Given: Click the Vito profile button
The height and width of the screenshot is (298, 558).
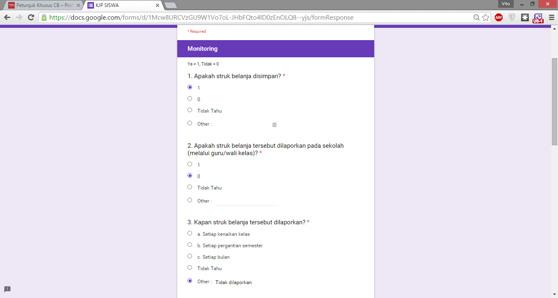Looking at the screenshot, I should (x=506, y=4).
